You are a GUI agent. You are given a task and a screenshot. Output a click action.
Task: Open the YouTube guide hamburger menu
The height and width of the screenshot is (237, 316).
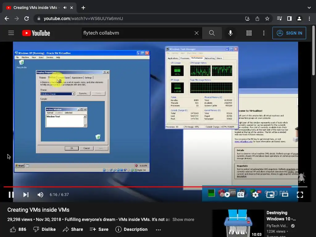pos(11,33)
